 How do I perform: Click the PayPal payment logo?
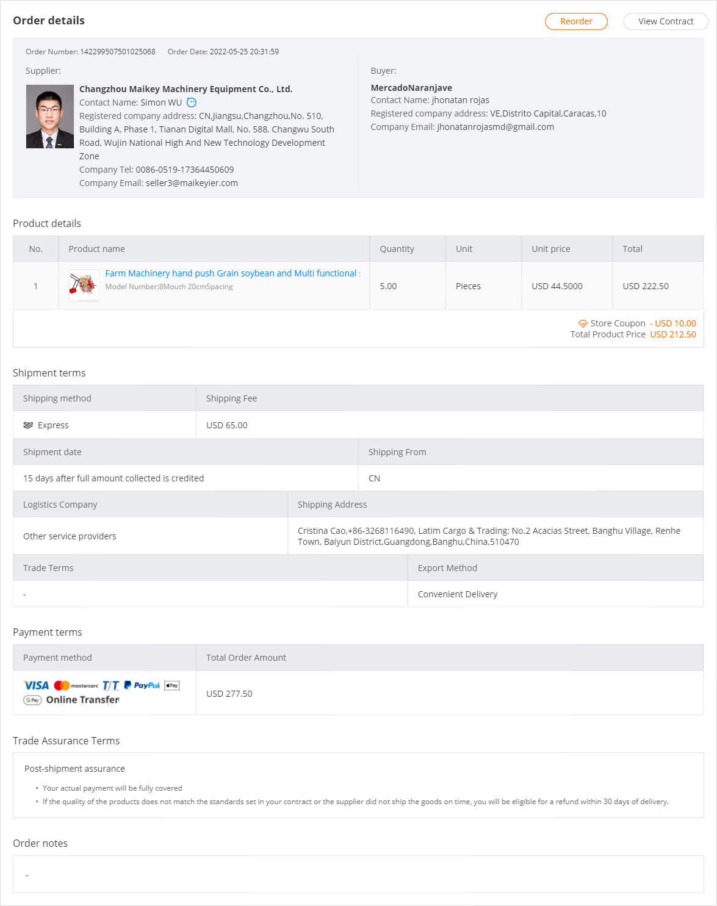pyautogui.click(x=142, y=686)
